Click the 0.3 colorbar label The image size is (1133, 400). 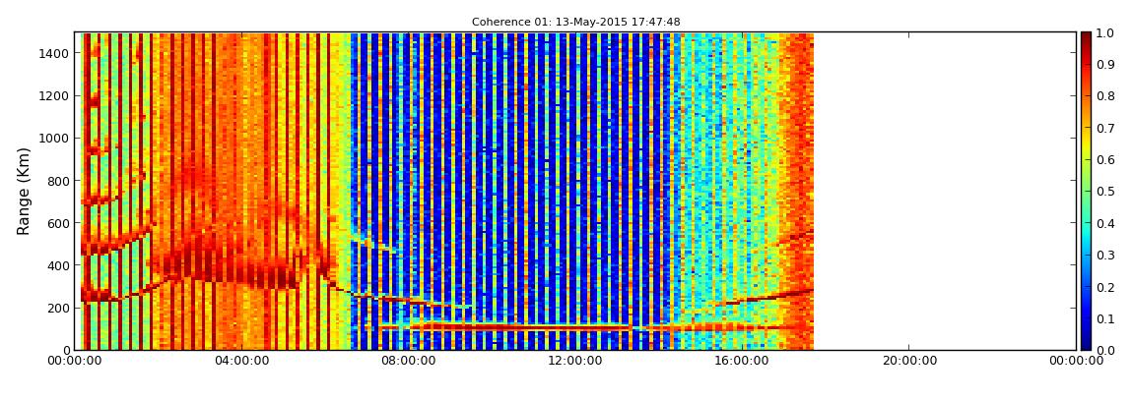click(x=1106, y=255)
